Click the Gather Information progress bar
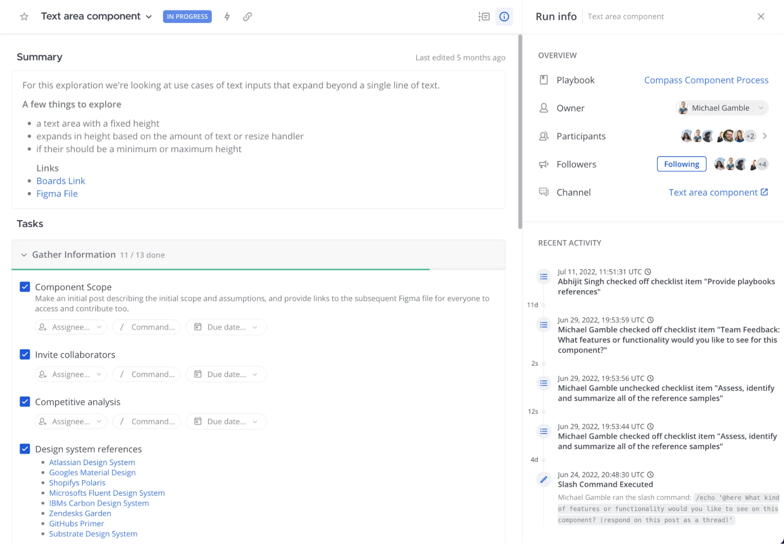The height and width of the screenshot is (544, 784). (258, 269)
